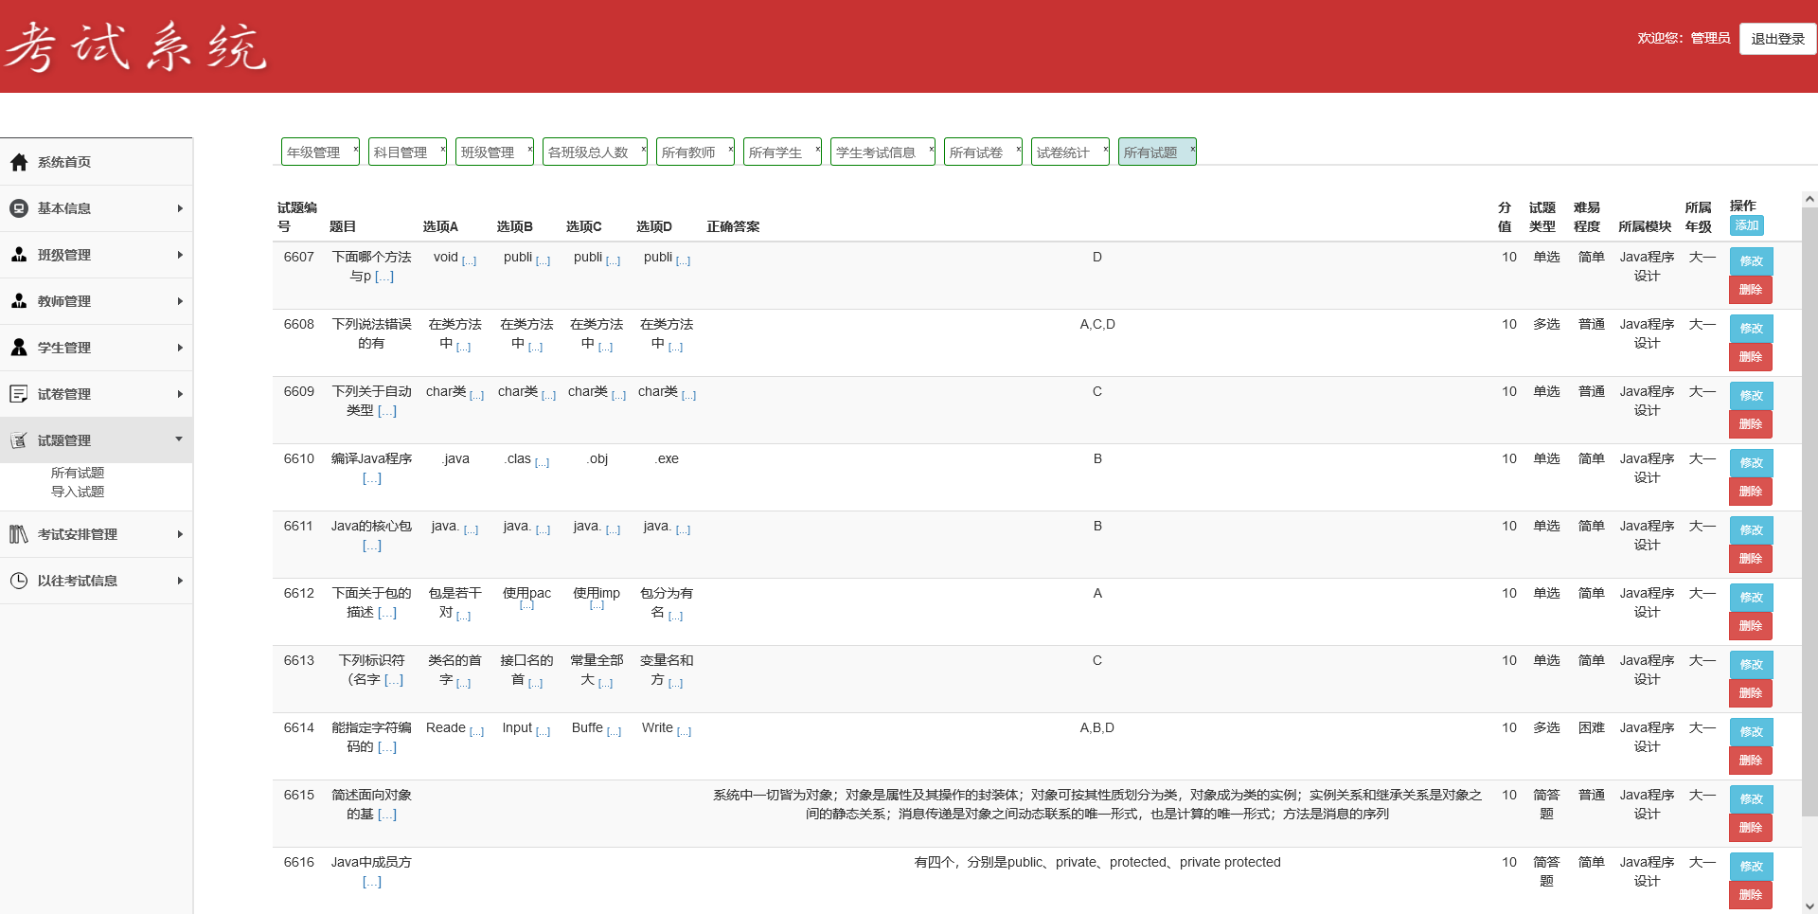This screenshot has height=914, width=1818.
Task: Close the 试卷统计 tab
Action: pyautogui.click(x=1105, y=149)
